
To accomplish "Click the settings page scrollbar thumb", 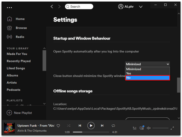I will (x=179, y=85).
